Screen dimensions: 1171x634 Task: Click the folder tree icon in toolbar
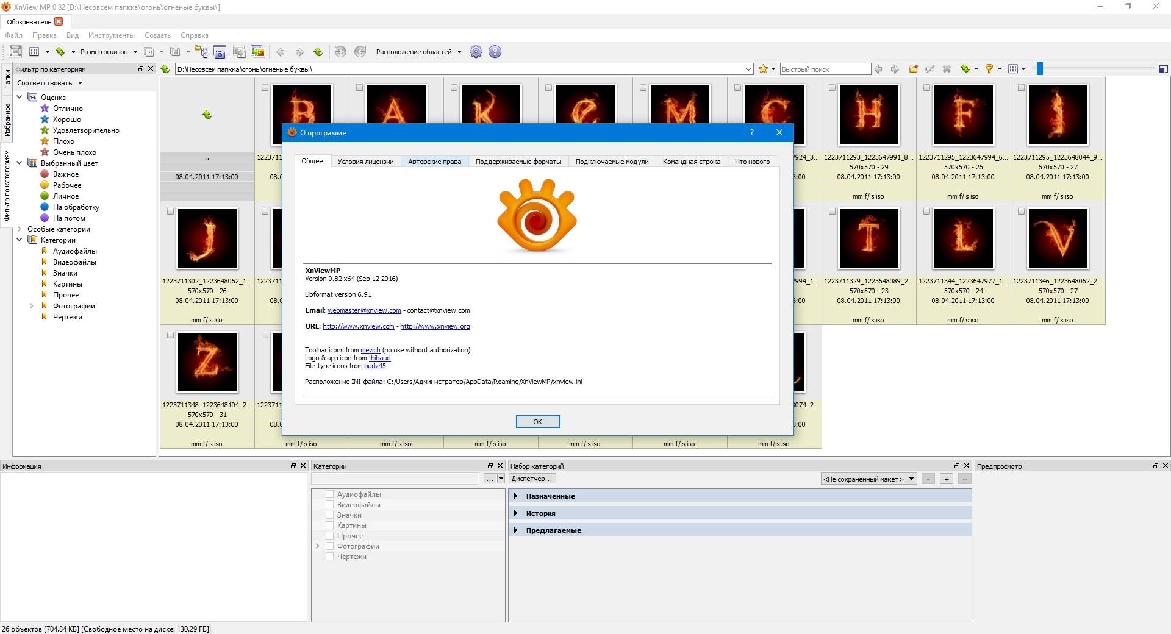tap(201, 52)
